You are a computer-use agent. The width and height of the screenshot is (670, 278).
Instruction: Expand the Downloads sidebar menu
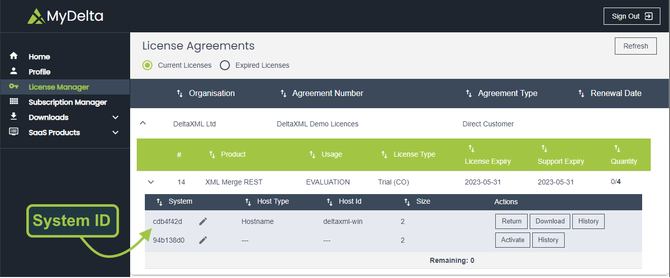point(115,117)
